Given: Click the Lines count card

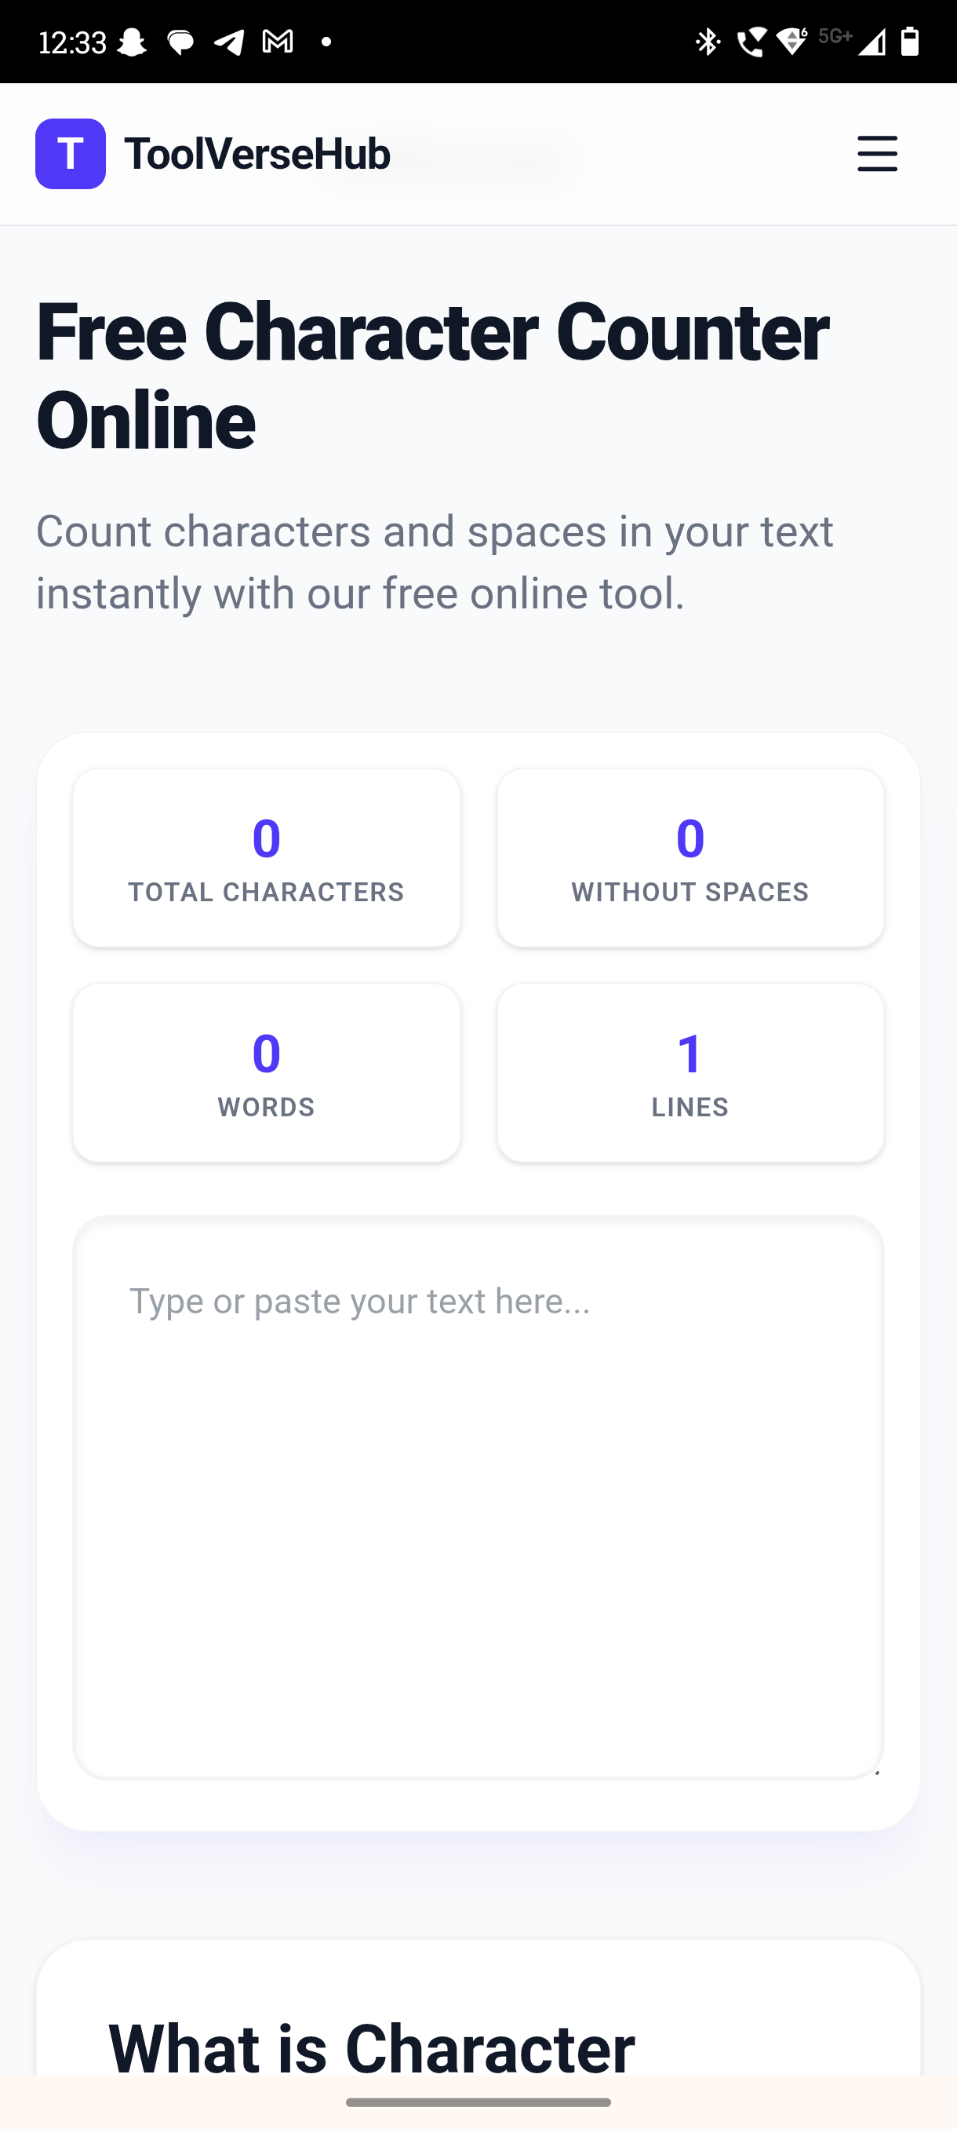Looking at the screenshot, I should [690, 1073].
